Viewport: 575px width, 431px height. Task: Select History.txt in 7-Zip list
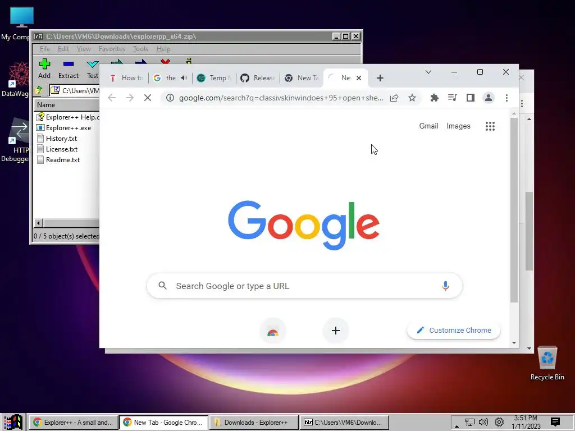tap(57, 139)
